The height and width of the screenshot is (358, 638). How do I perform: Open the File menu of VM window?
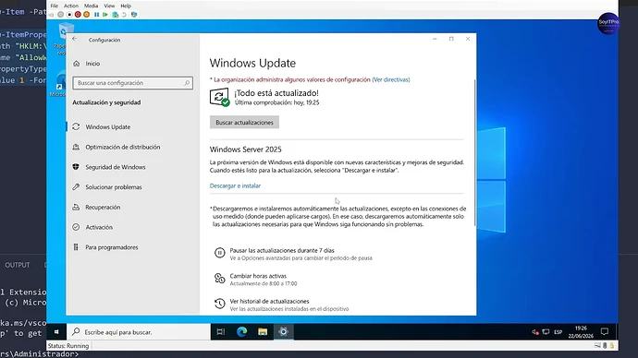point(55,6)
